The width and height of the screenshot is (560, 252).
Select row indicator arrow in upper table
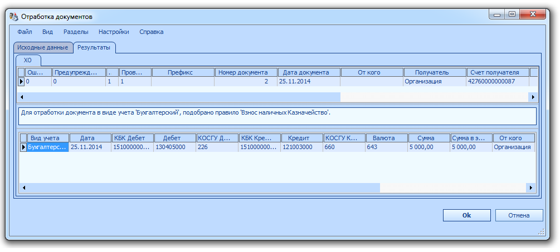21,82
